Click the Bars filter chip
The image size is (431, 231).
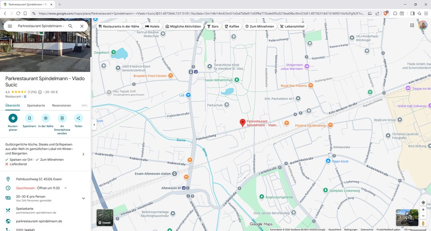(x=213, y=26)
